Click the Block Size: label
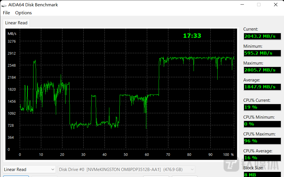The image size is (284, 177). pyautogui.click(x=253, y=168)
